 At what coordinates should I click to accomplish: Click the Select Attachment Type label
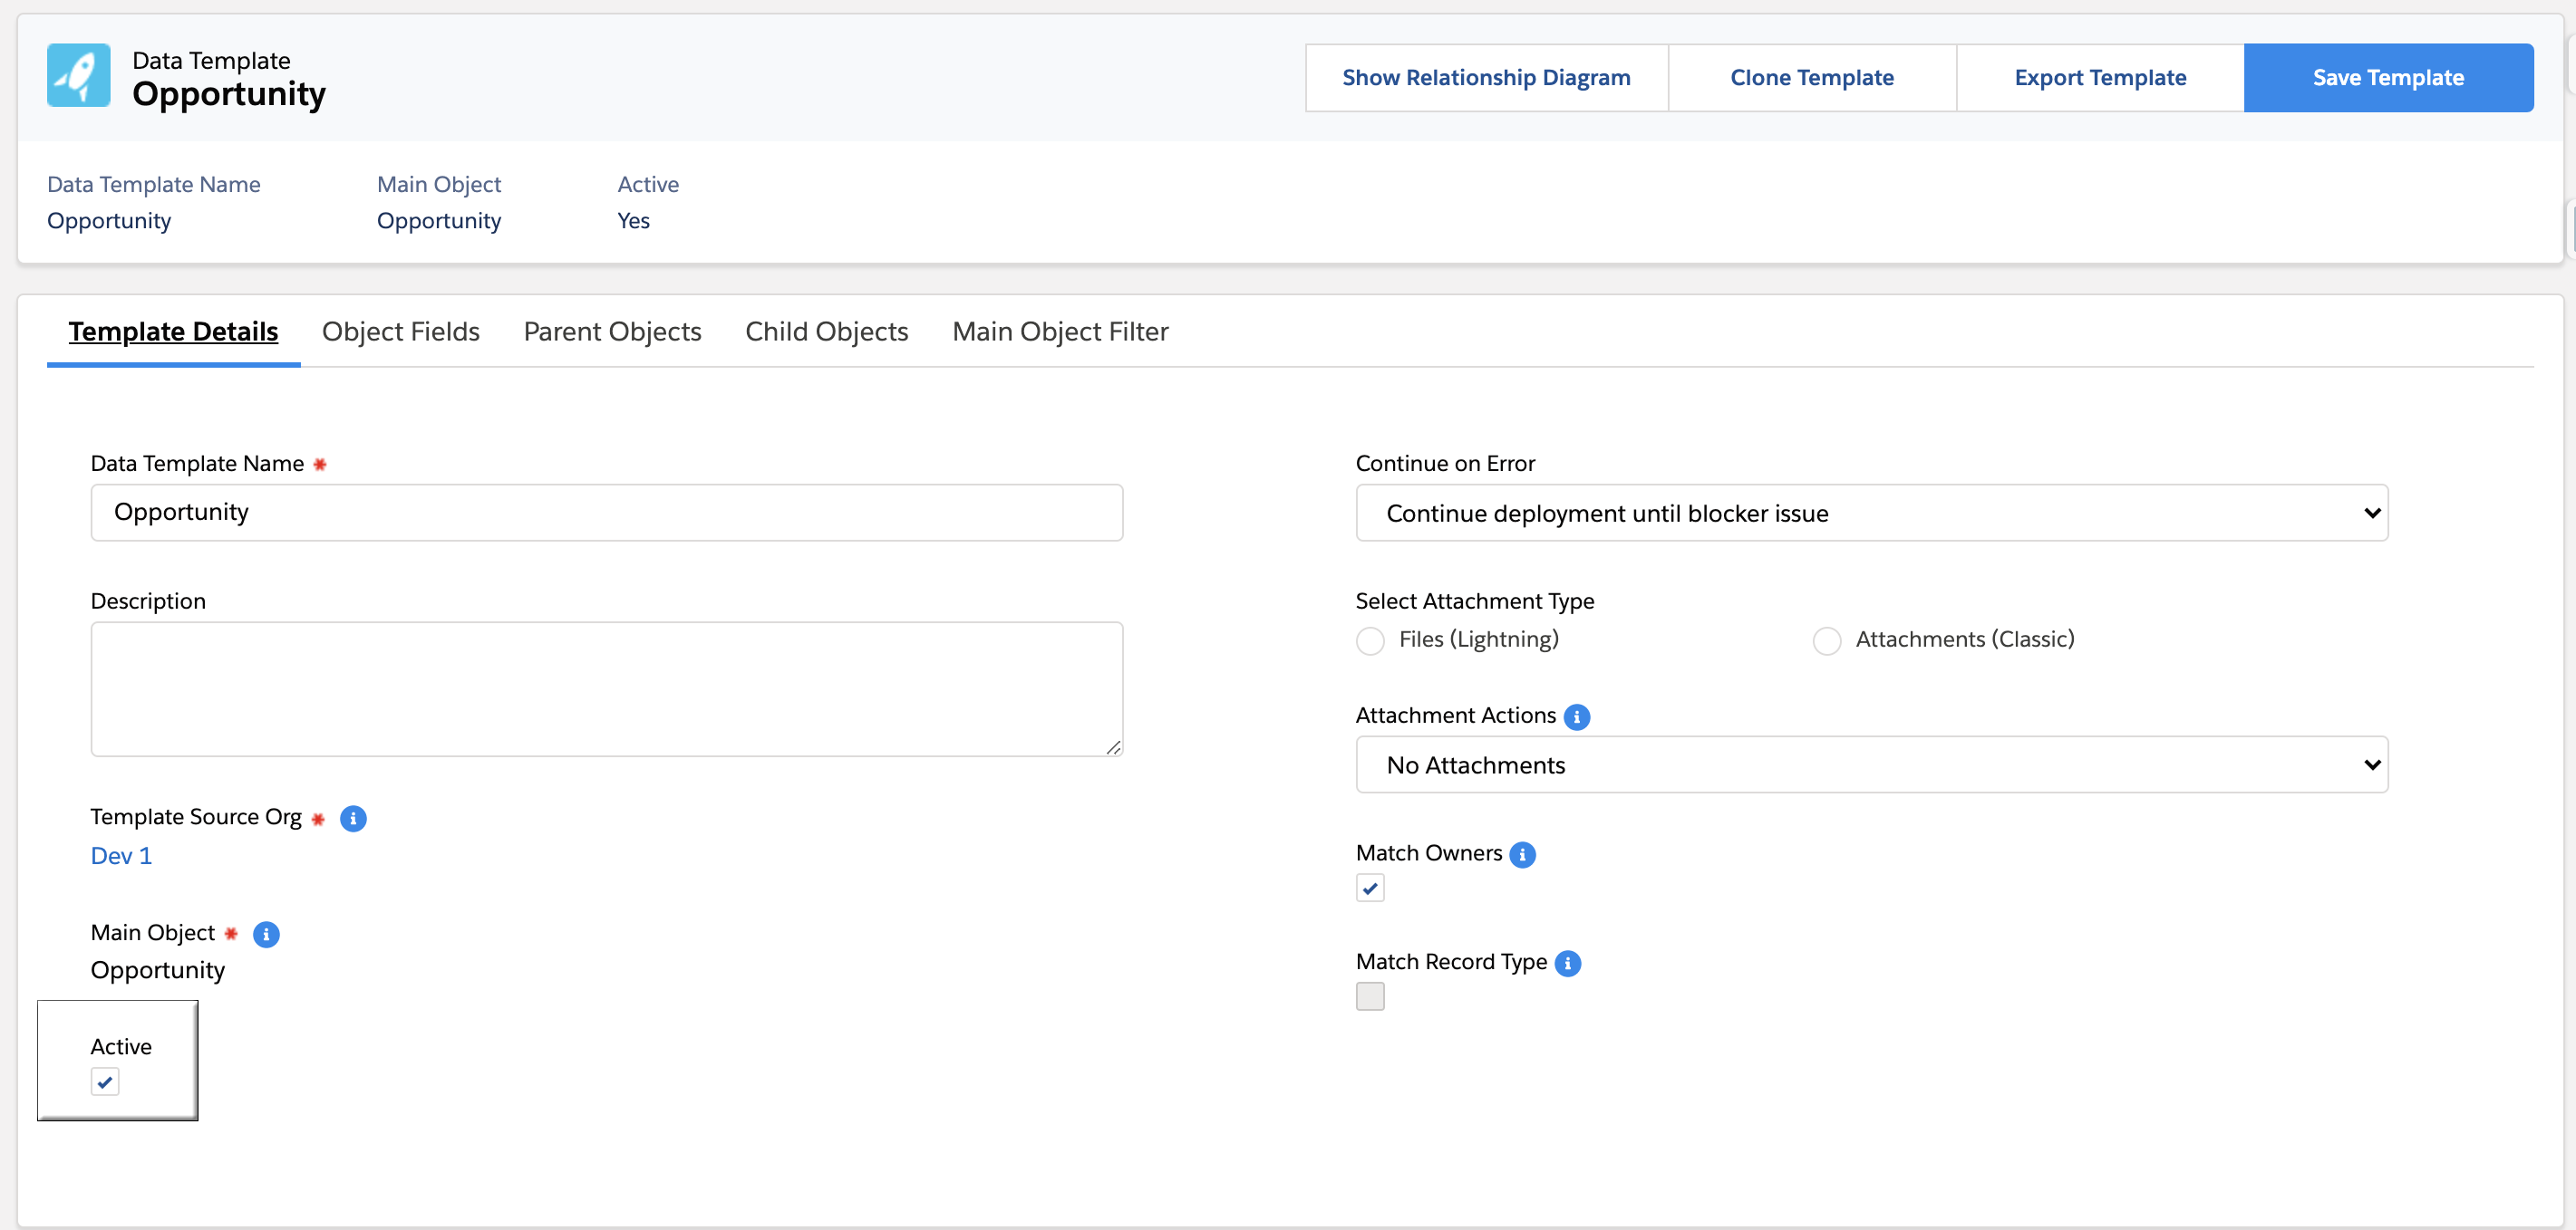1474,601
